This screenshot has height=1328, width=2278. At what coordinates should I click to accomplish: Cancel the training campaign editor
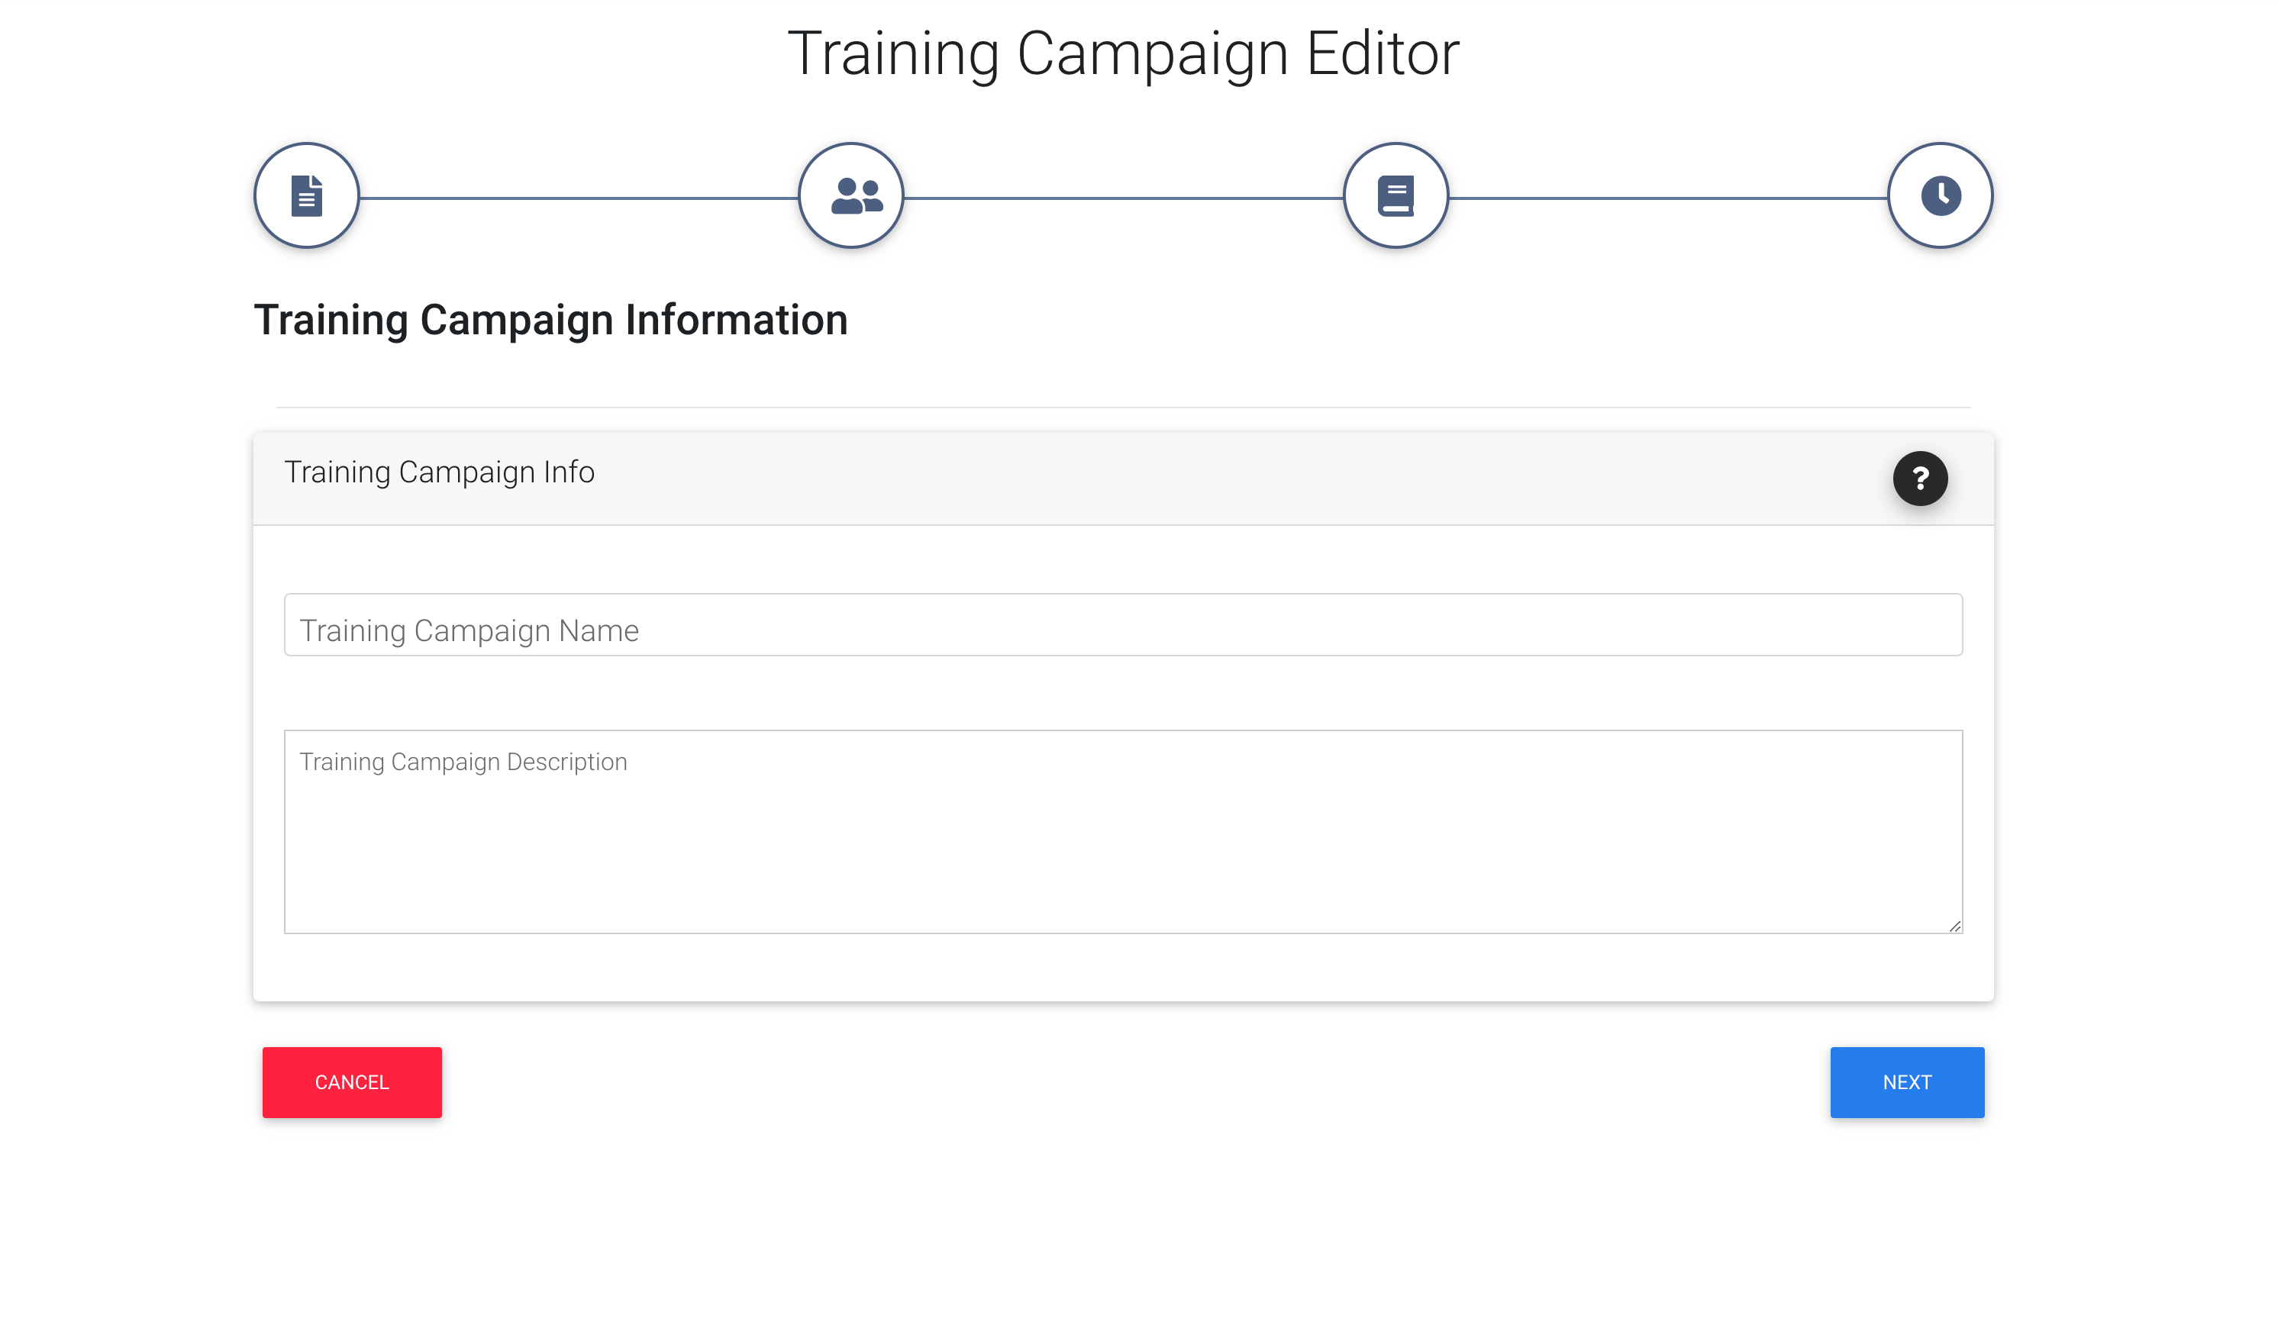(x=353, y=1083)
